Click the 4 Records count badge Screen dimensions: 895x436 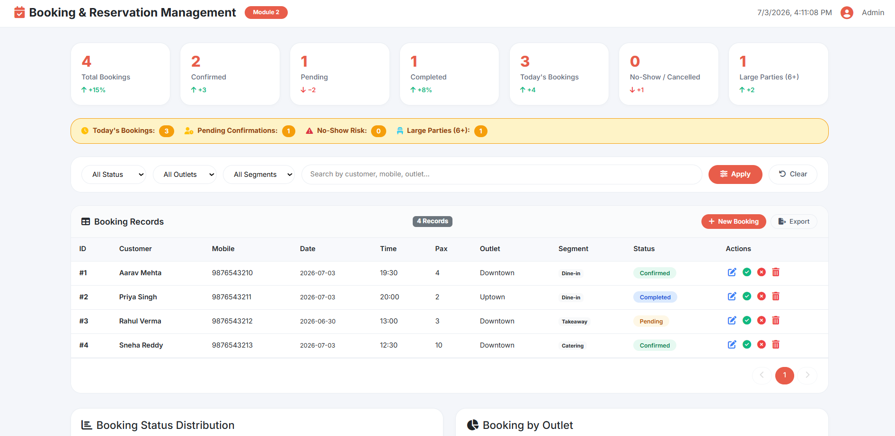click(x=433, y=221)
